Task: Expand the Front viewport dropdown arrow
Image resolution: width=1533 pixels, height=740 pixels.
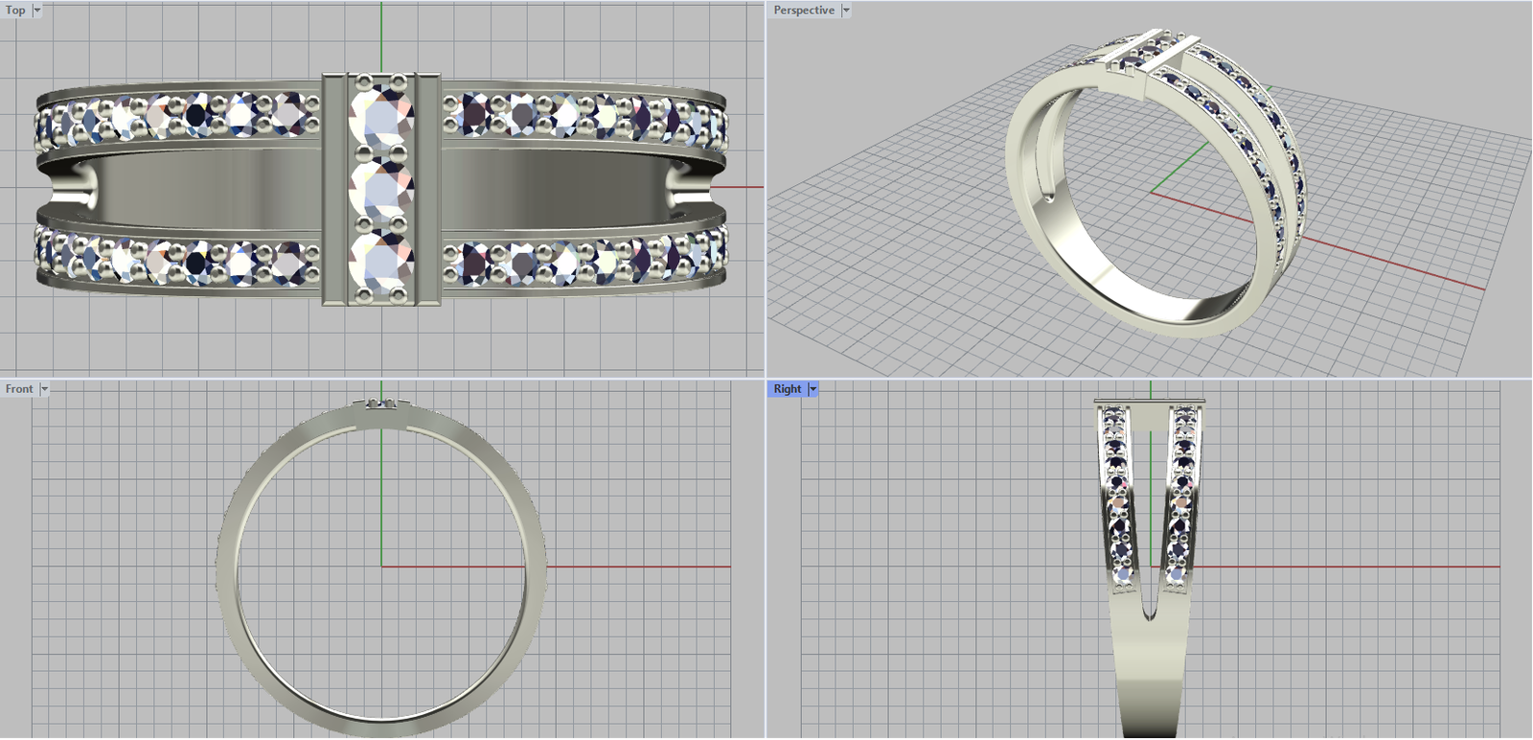Action: tap(44, 389)
